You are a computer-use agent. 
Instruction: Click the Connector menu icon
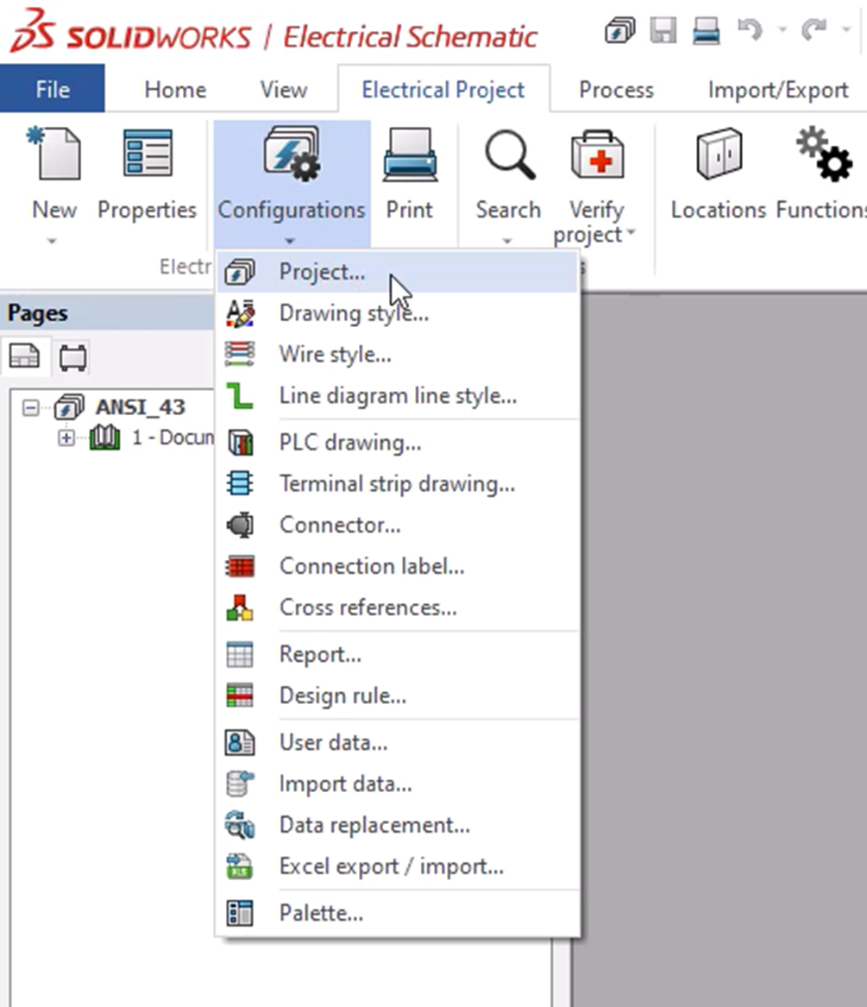point(240,525)
